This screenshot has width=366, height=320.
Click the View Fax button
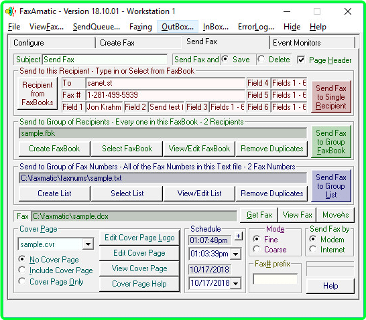pyautogui.click(x=297, y=215)
